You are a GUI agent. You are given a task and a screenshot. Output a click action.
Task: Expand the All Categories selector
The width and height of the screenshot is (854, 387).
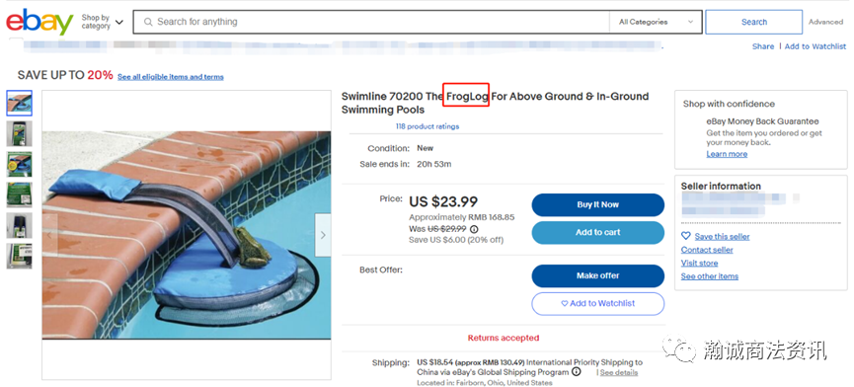coord(656,22)
